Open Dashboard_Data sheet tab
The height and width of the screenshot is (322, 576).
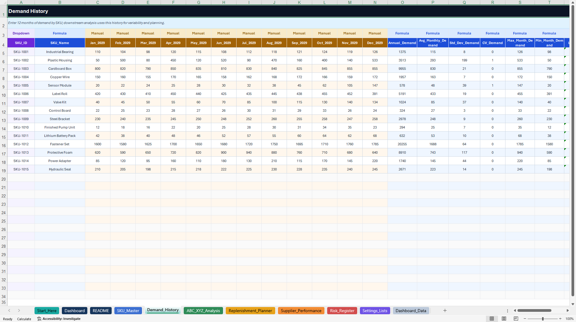point(411,311)
